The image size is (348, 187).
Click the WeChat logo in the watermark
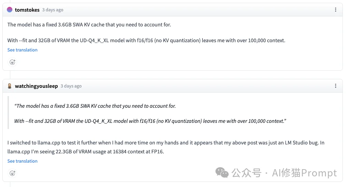pyautogui.click(x=222, y=173)
